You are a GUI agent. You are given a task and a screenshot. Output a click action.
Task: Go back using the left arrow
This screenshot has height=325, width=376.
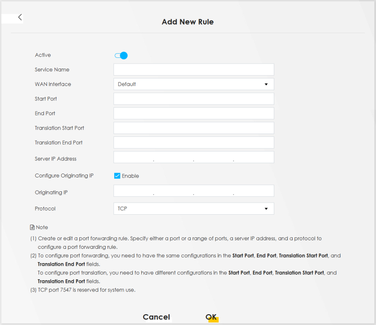coord(20,17)
